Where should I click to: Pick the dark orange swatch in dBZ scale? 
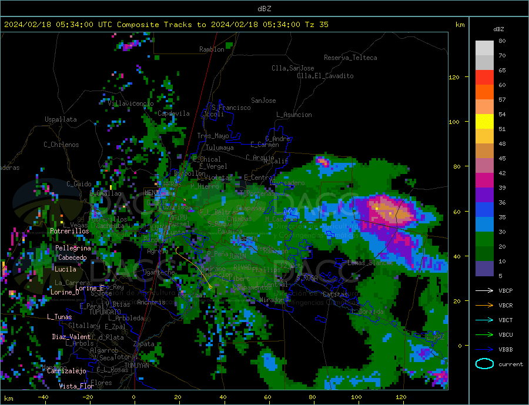tap(484, 92)
